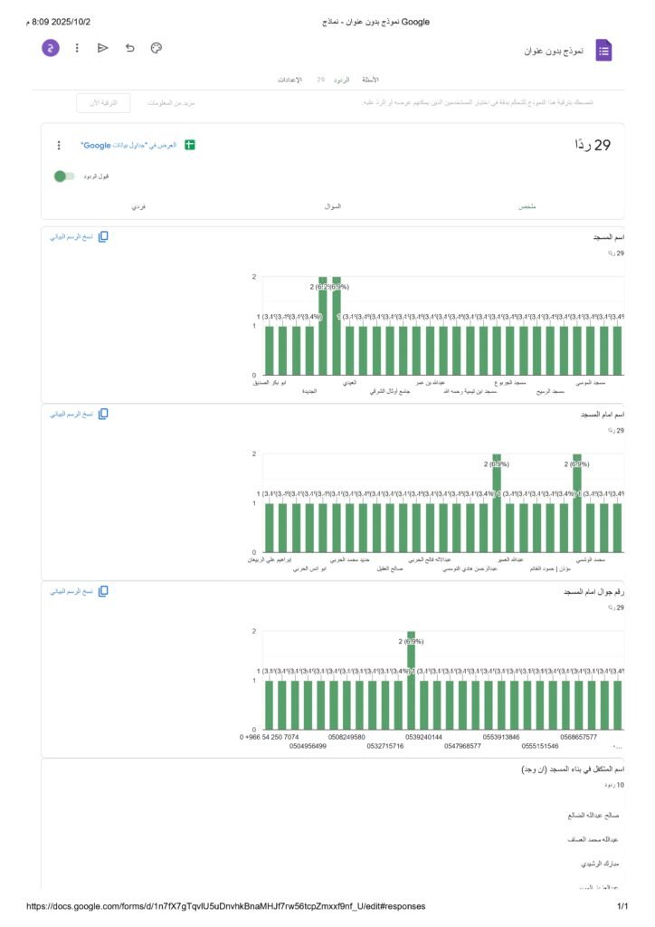Screen dimensions: 655x927
Task: Click the Google Forms purple logo icon
Action: click(x=603, y=51)
